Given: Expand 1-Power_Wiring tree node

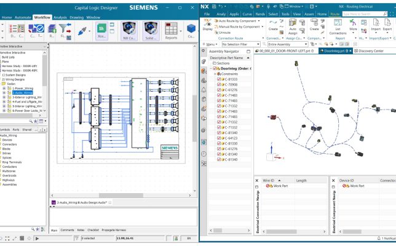Looking at the screenshot, I should [4, 88].
